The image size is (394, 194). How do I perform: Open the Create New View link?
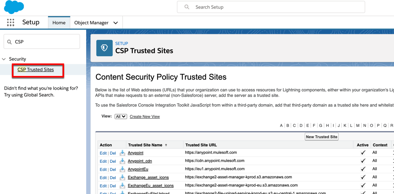pyautogui.click(x=145, y=117)
